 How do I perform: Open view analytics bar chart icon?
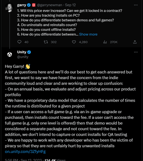(105, 42)
